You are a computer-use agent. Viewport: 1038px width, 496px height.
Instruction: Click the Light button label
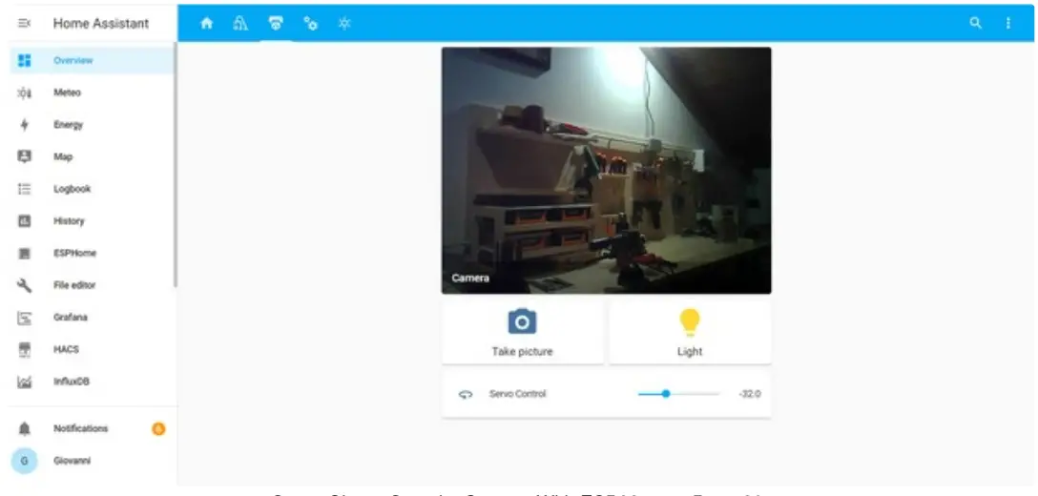[690, 352]
